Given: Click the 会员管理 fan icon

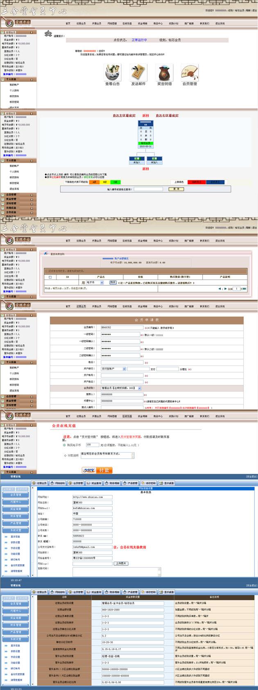Looking at the screenshot, I should (x=190, y=73).
